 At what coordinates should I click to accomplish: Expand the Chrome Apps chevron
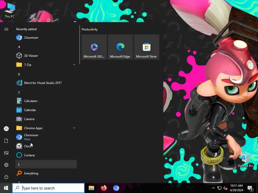(x=74, y=128)
